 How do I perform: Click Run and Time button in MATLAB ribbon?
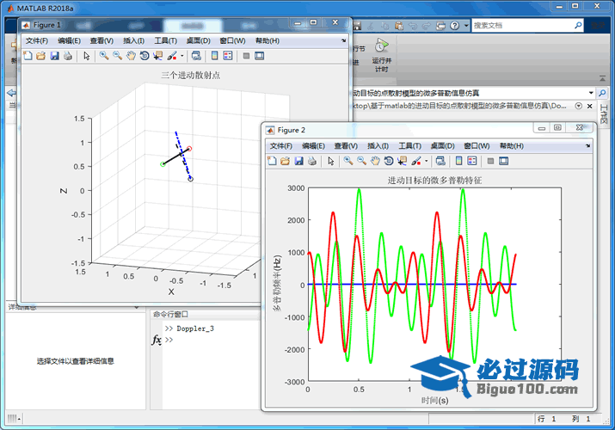pos(380,52)
